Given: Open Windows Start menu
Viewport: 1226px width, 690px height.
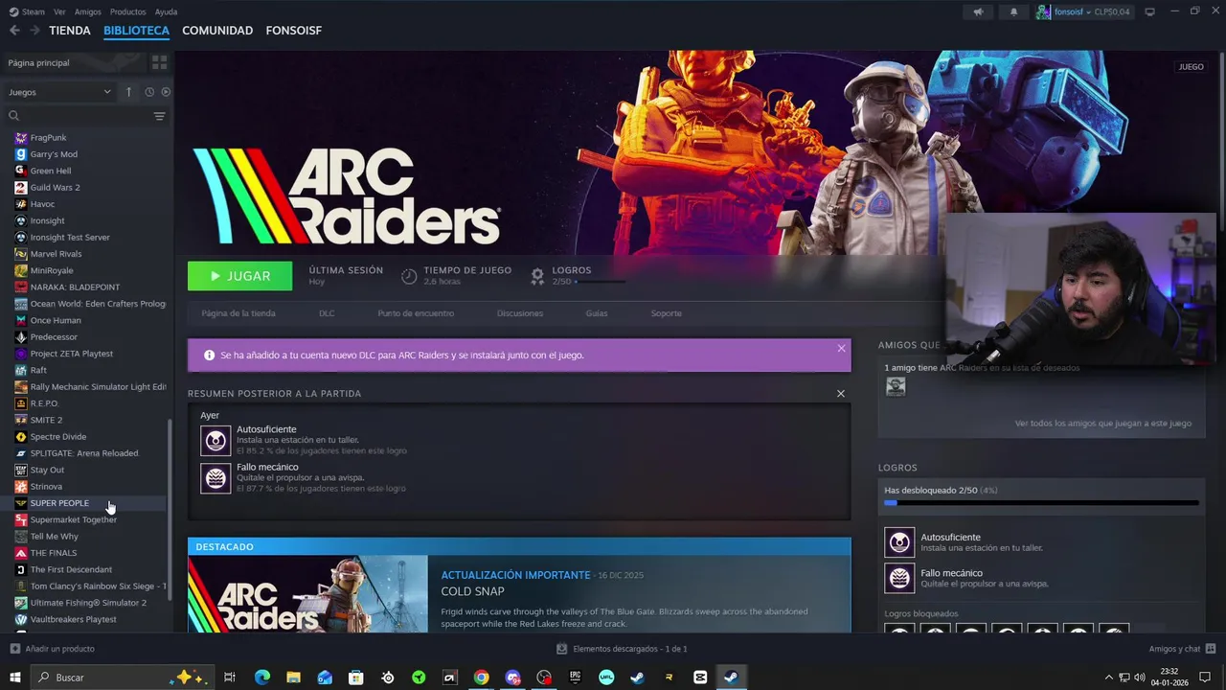Looking at the screenshot, I should coord(15,678).
